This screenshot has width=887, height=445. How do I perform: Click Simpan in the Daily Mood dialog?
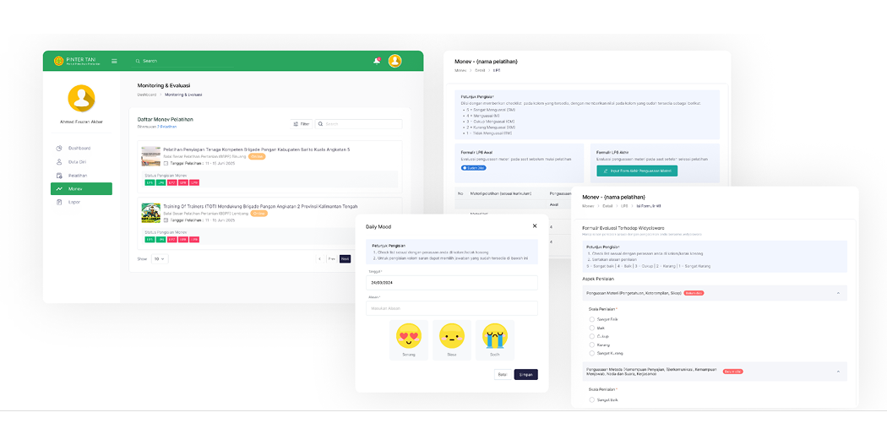coord(526,374)
